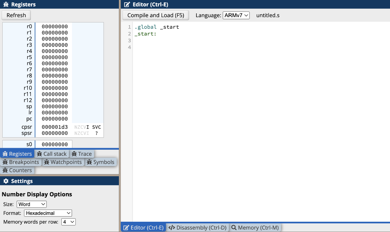Switch to the Symbols tab

coord(101,162)
